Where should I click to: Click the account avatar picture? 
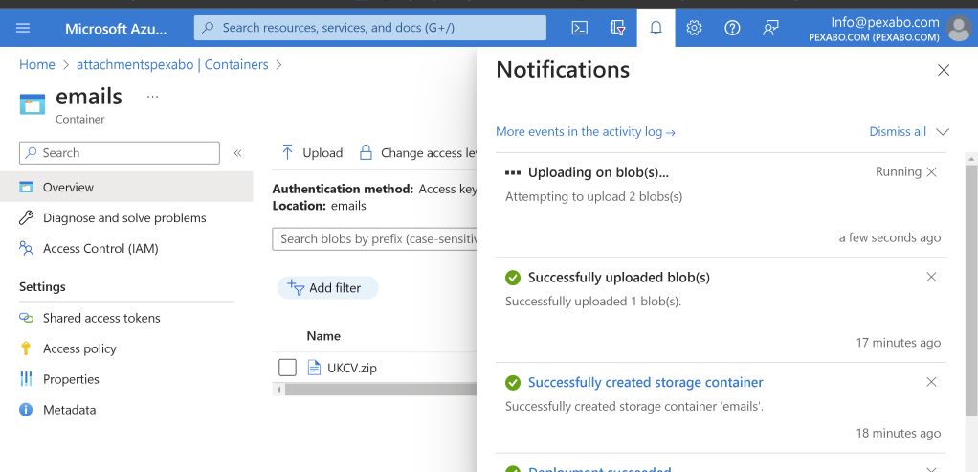tap(958, 29)
